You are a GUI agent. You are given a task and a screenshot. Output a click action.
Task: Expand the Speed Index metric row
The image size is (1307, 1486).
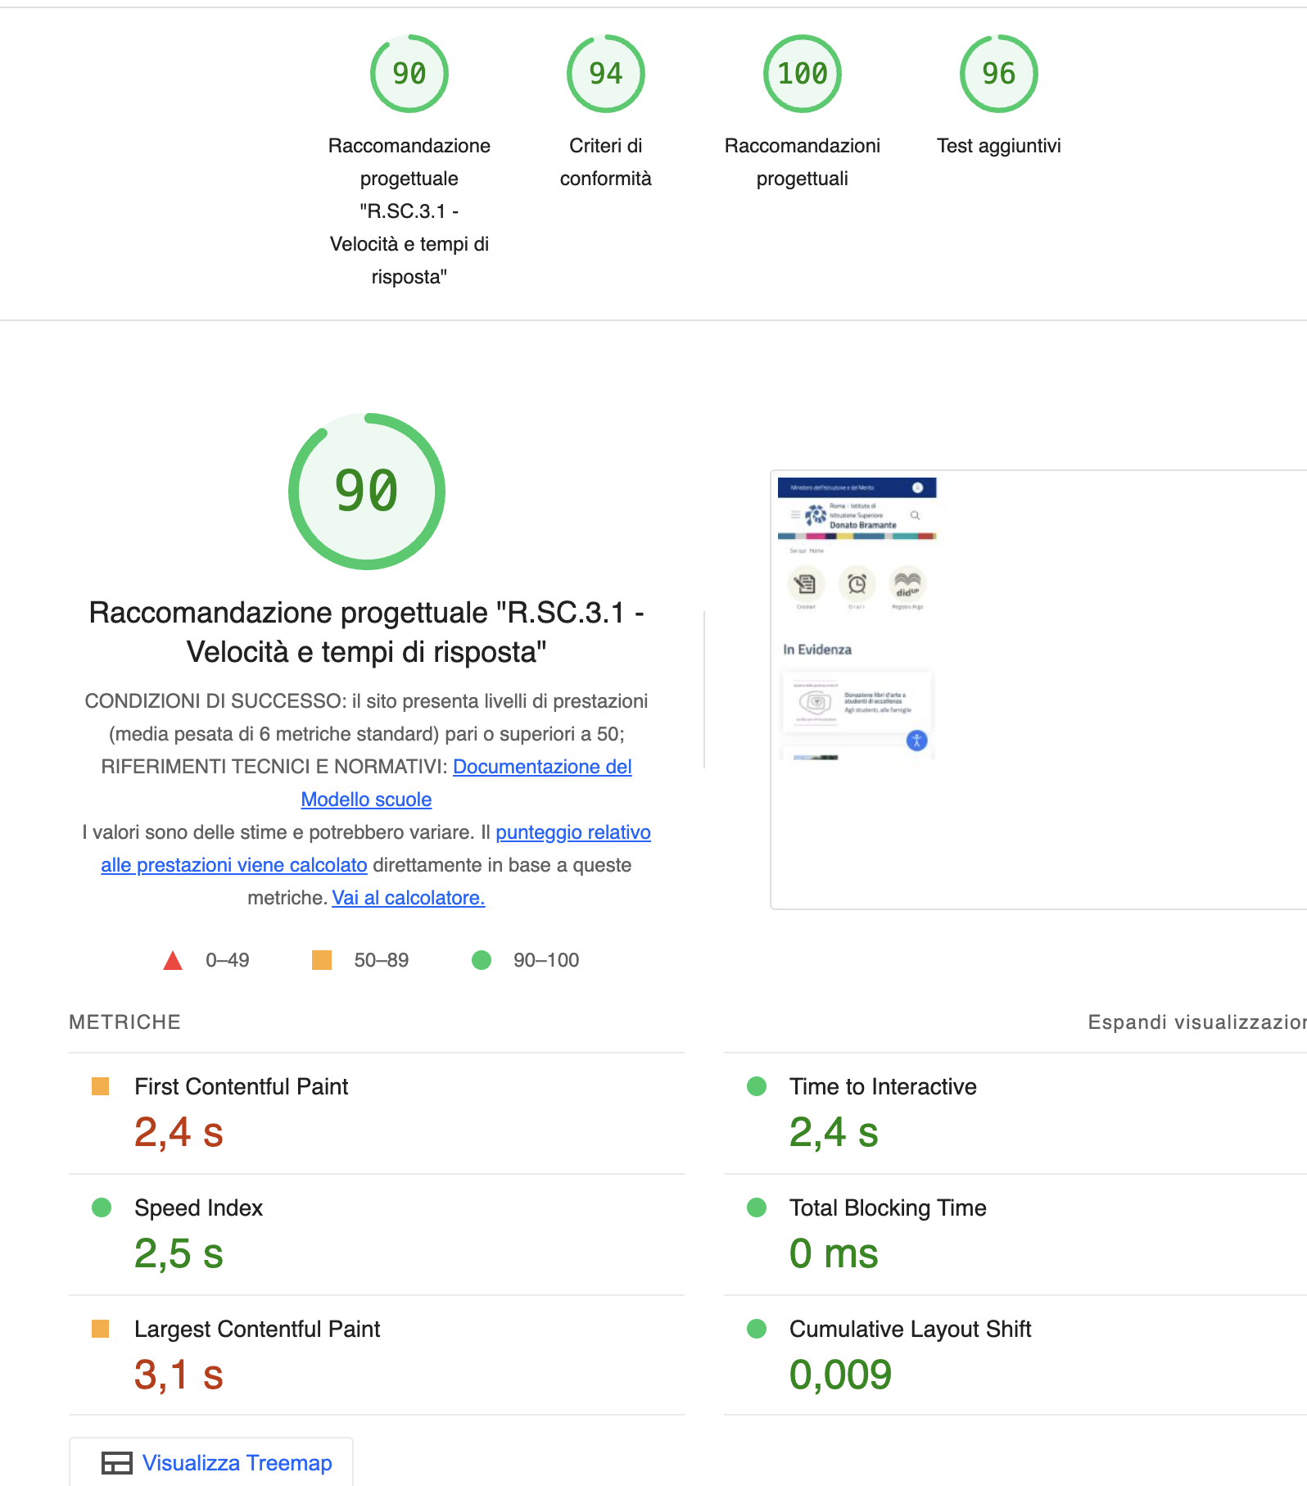(x=377, y=1235)
